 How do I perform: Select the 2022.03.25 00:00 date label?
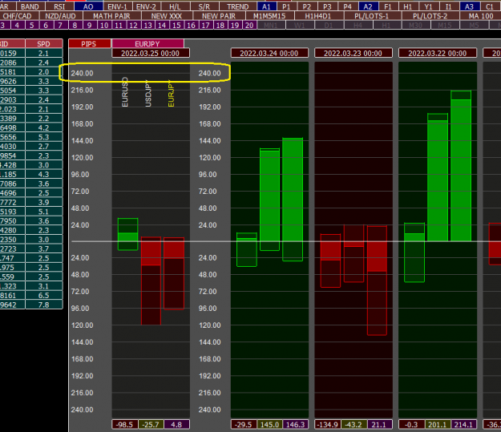pyautogui.click(x=151, y=53)
